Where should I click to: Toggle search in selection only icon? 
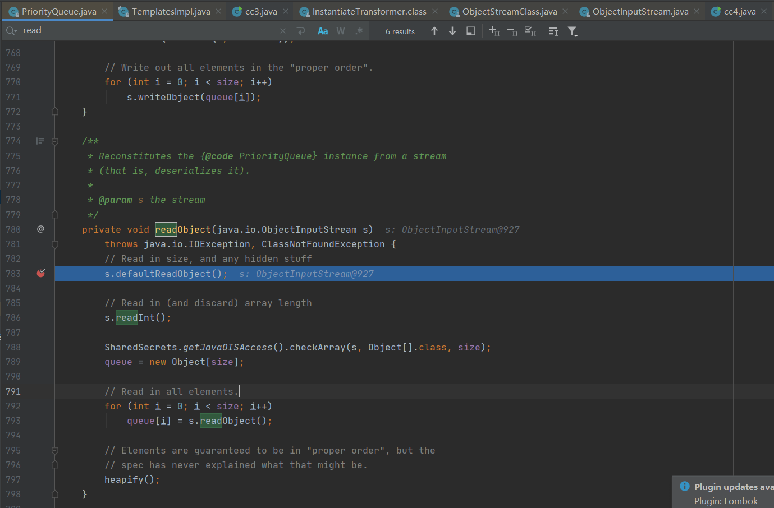click(471, 31)
